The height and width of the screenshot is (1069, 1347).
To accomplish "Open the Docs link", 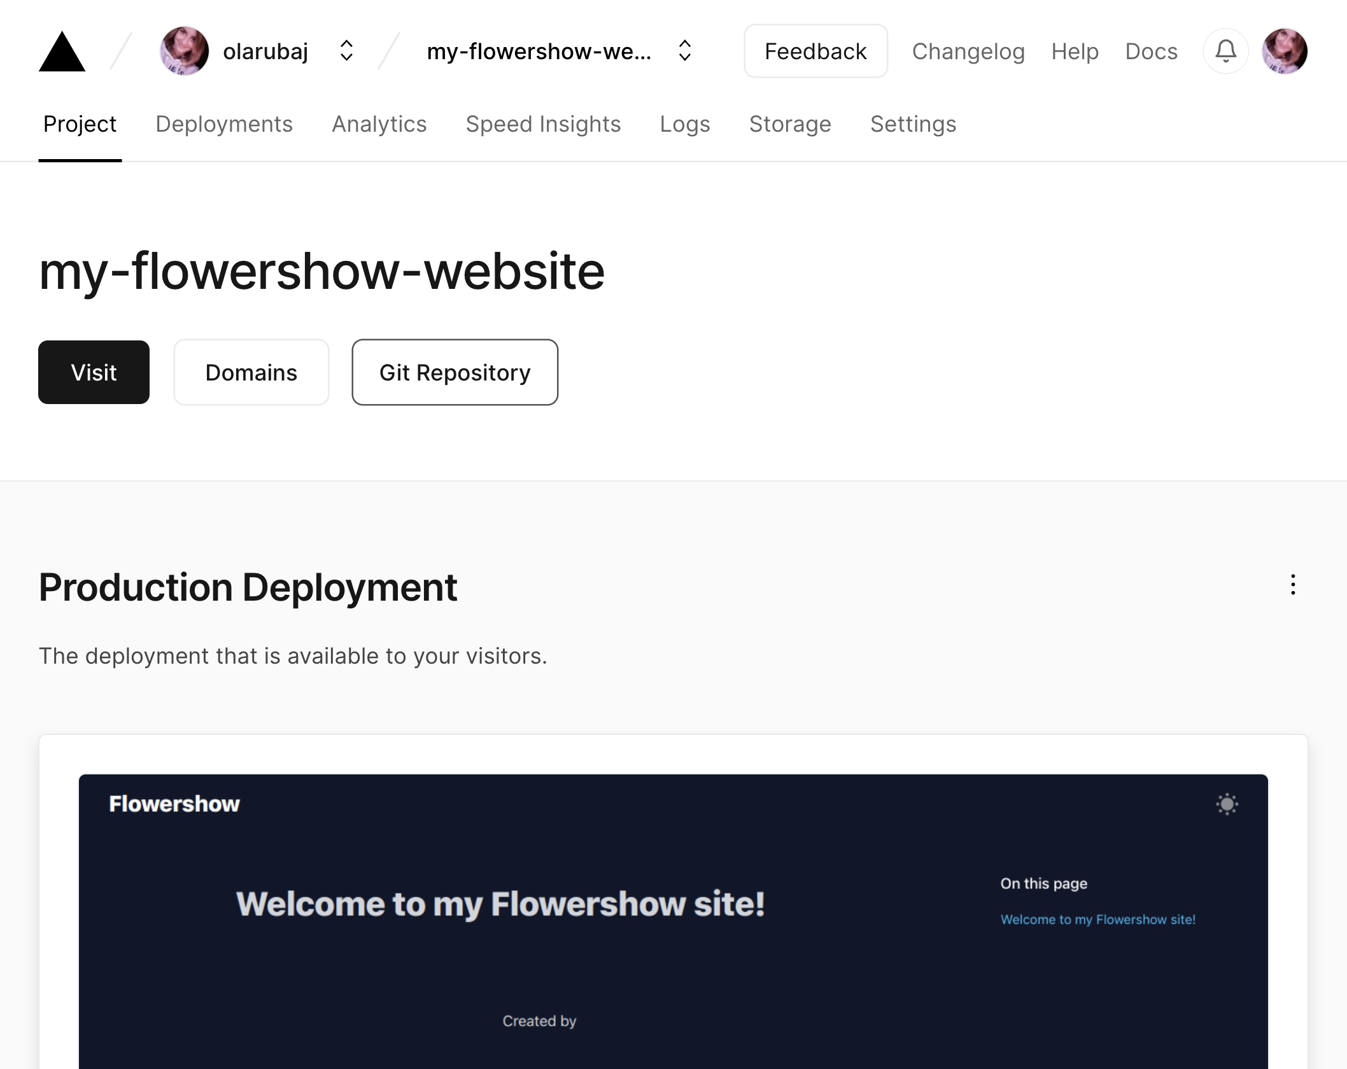I will click(1151, 51).
